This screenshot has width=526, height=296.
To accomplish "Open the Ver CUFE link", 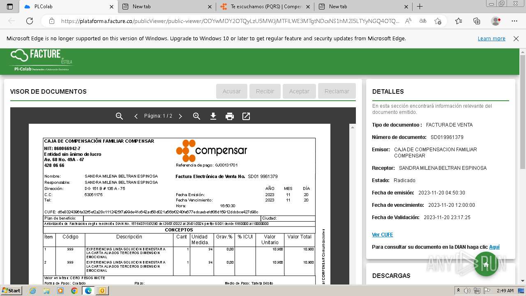I will point(383,235).
